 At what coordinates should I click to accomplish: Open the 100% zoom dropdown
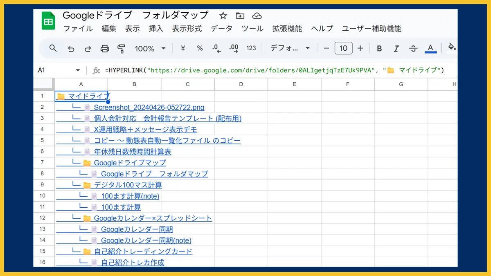[150, 49]
